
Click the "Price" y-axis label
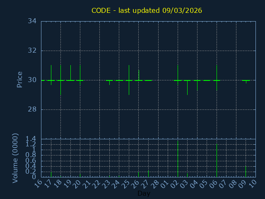click(19, 79)
